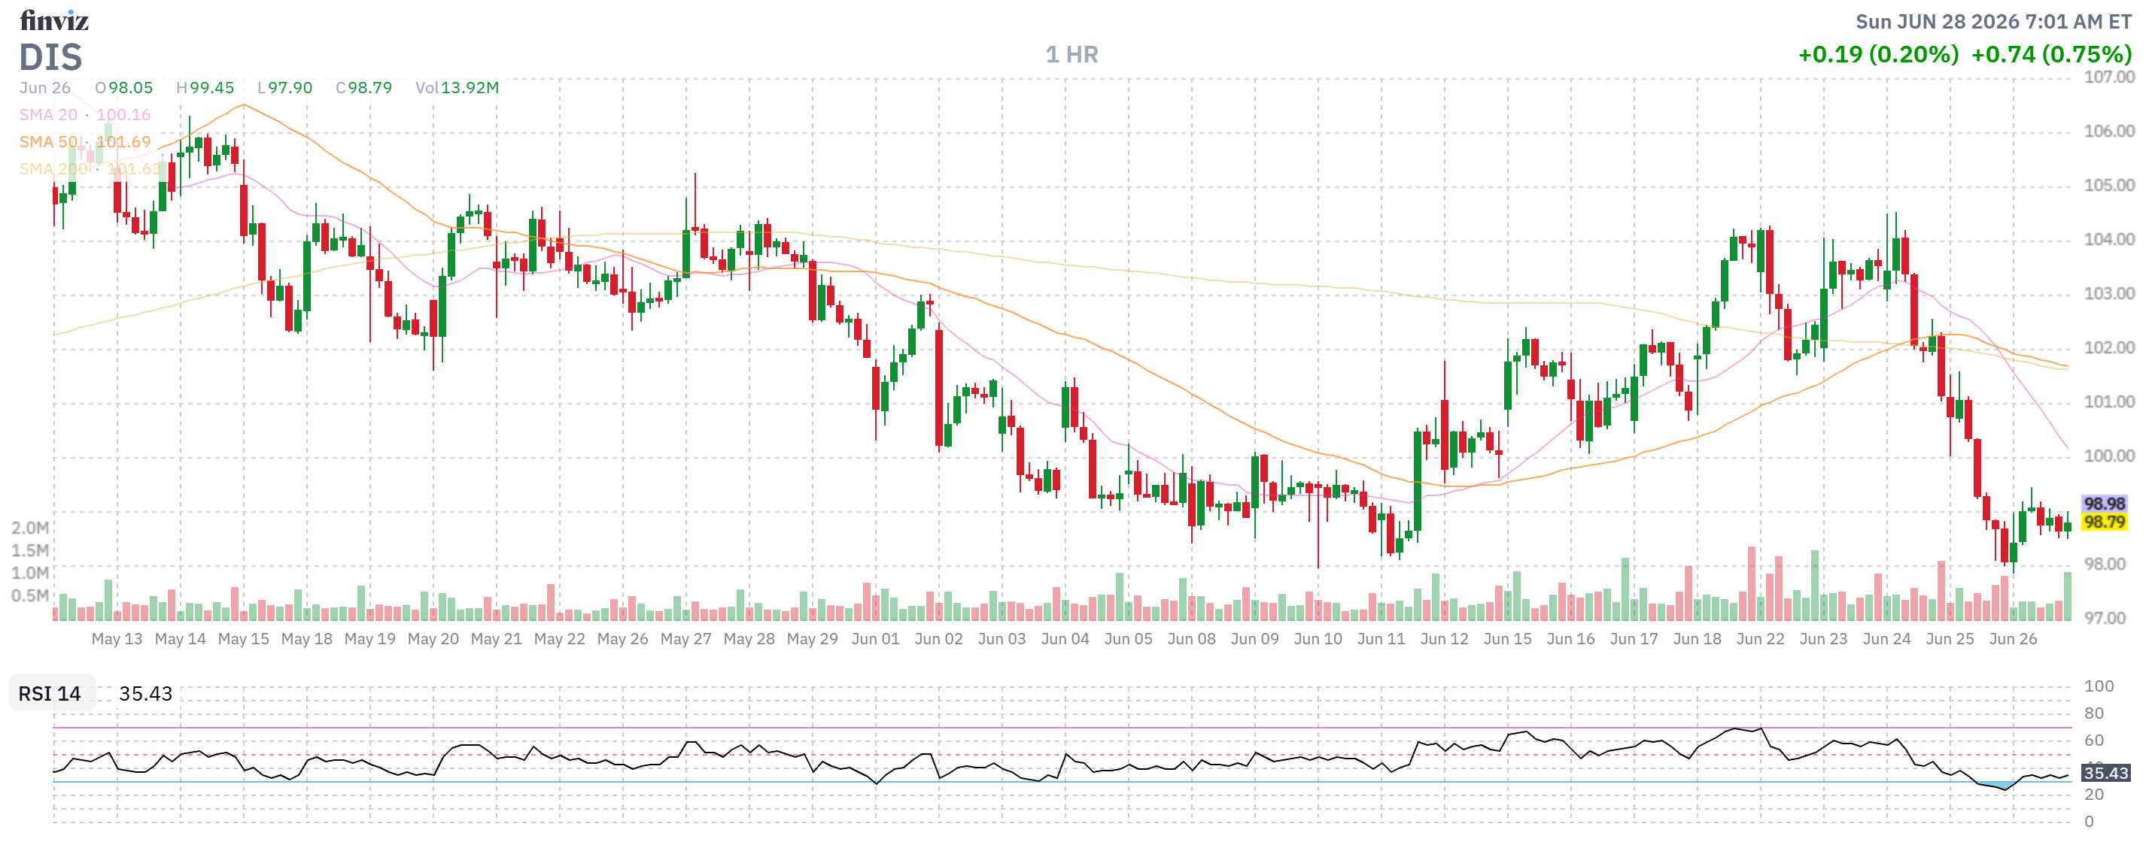Click the May 13 date axis label
The height and width of the screenshot is (845, 2152).
pyautogui.click(x=117, y=640)
